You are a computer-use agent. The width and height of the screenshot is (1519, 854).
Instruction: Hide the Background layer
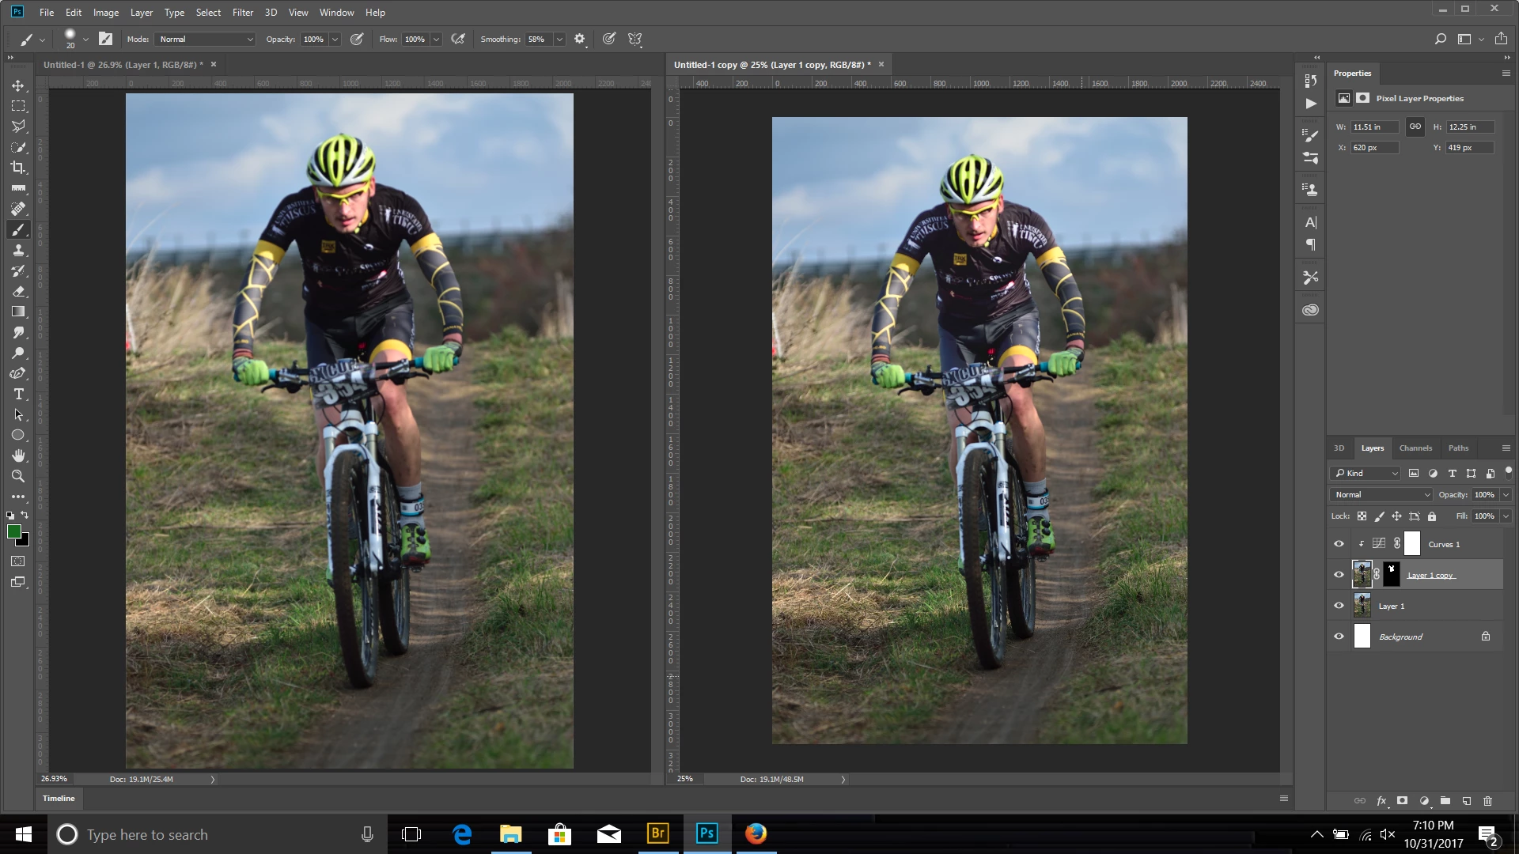pyautogui.click(x=1339, y=637)
